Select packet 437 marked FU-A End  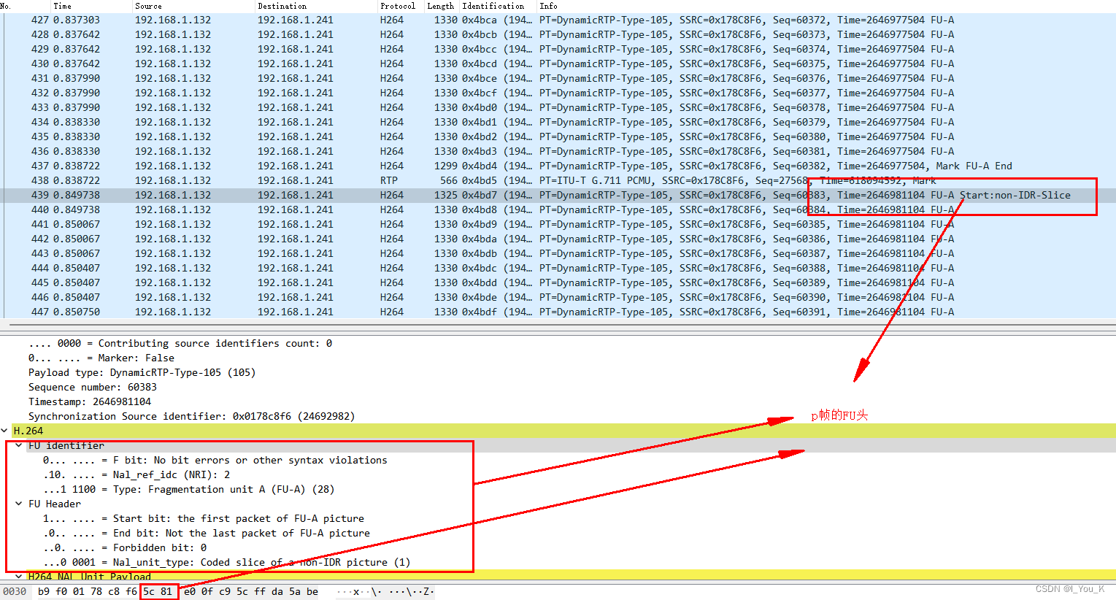click(x=558, y=166)
